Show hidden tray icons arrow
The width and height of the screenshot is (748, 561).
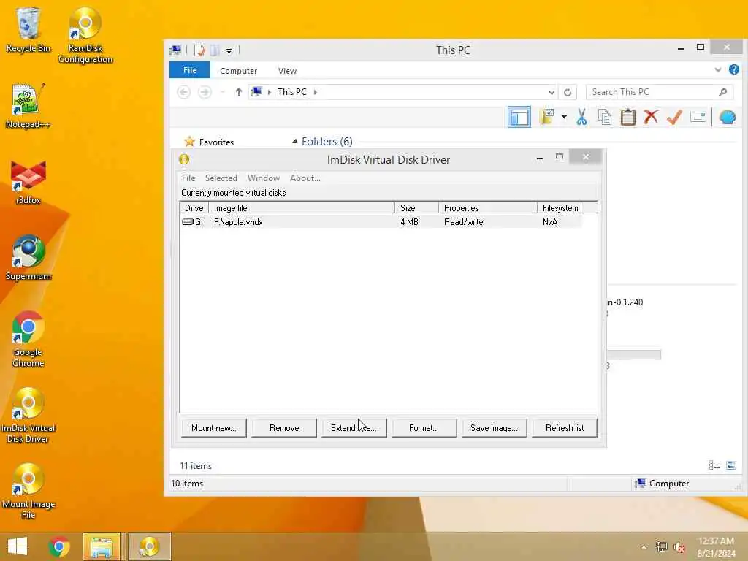(644, 546)
